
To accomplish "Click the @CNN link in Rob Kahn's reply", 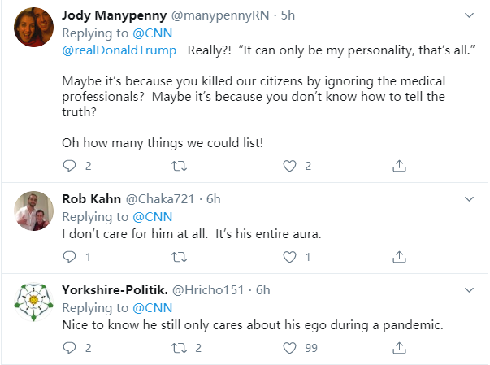I will coord(150,217).
